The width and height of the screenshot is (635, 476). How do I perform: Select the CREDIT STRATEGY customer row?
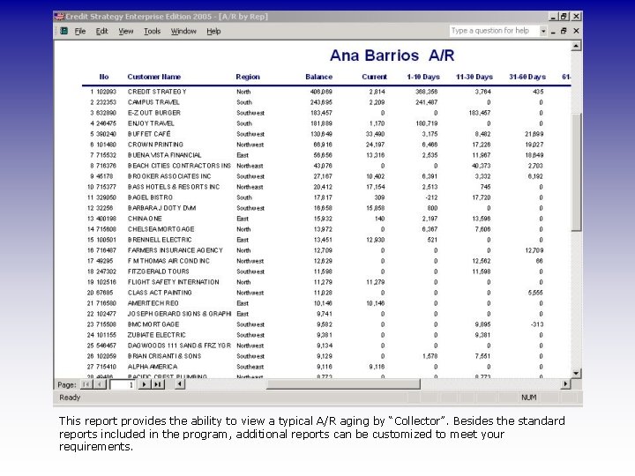tap(317, 92)
